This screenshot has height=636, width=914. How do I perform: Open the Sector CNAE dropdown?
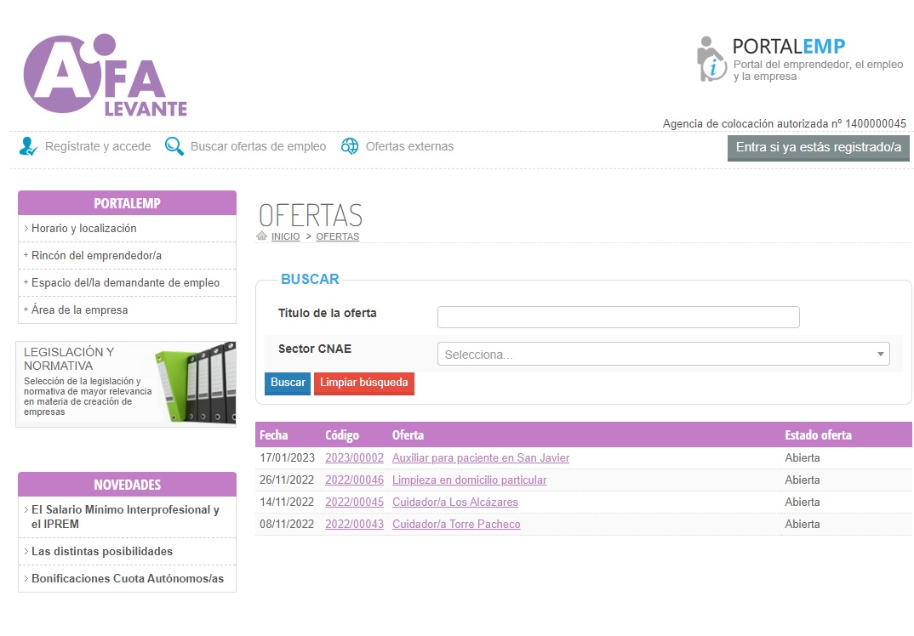coord(663,355)
